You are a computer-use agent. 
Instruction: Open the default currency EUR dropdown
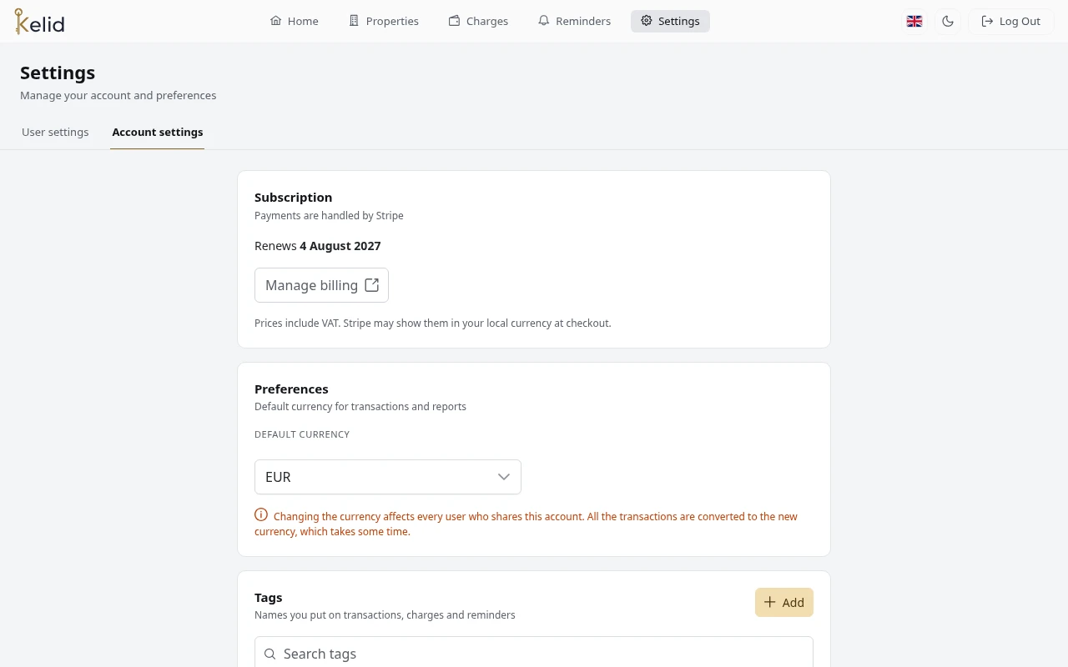[x=388, y=477]
